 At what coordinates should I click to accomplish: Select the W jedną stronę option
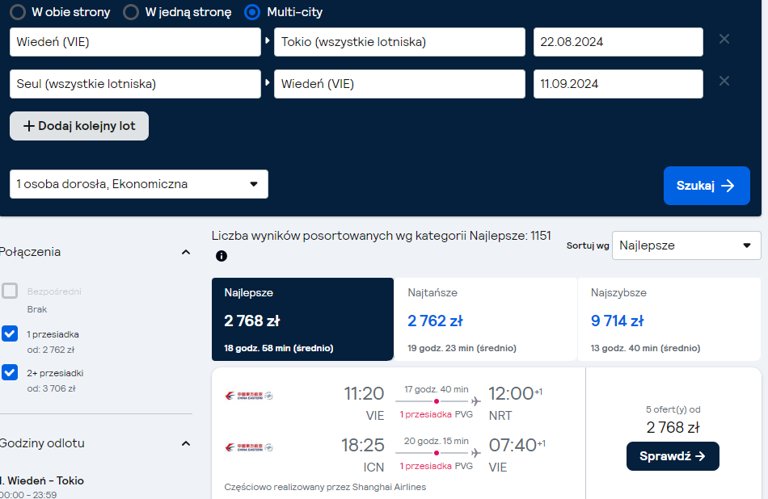click(x=131, y=12)
